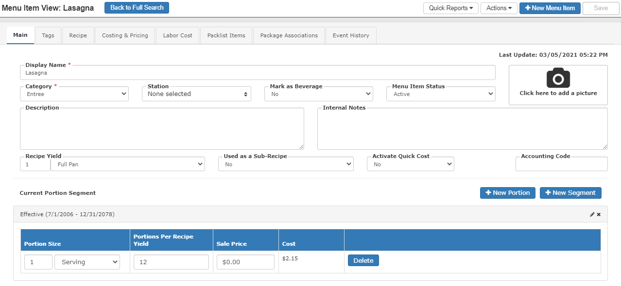Edit the effective date segment with the pencil icon
This screenshot has height=286, width=621.
click(592, 214)
